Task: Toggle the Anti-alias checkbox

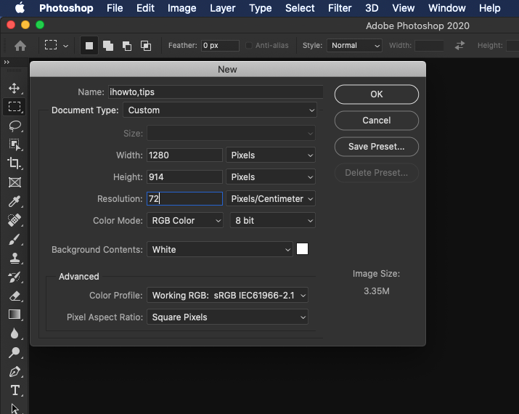Action: click(x=250, y=45)
